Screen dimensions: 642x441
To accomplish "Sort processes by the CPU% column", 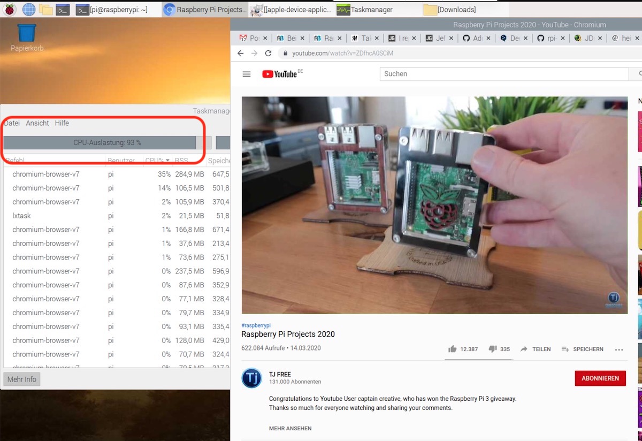I will tap(157, 161).
